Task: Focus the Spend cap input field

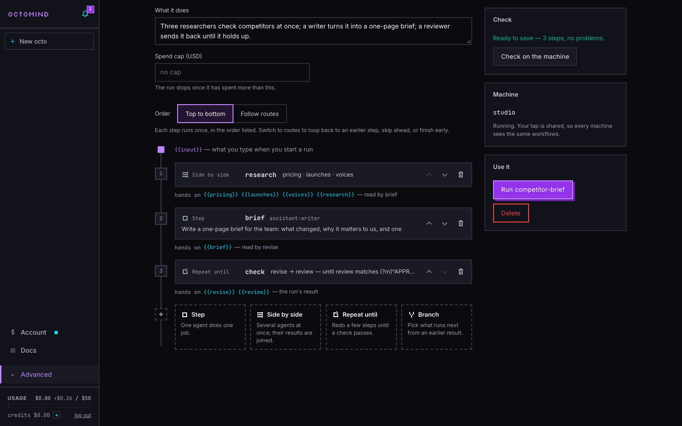Action: 232,72
